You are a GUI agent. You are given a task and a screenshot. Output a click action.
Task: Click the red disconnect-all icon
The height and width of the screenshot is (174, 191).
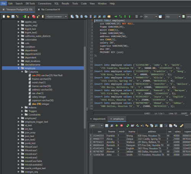(34, 16)
